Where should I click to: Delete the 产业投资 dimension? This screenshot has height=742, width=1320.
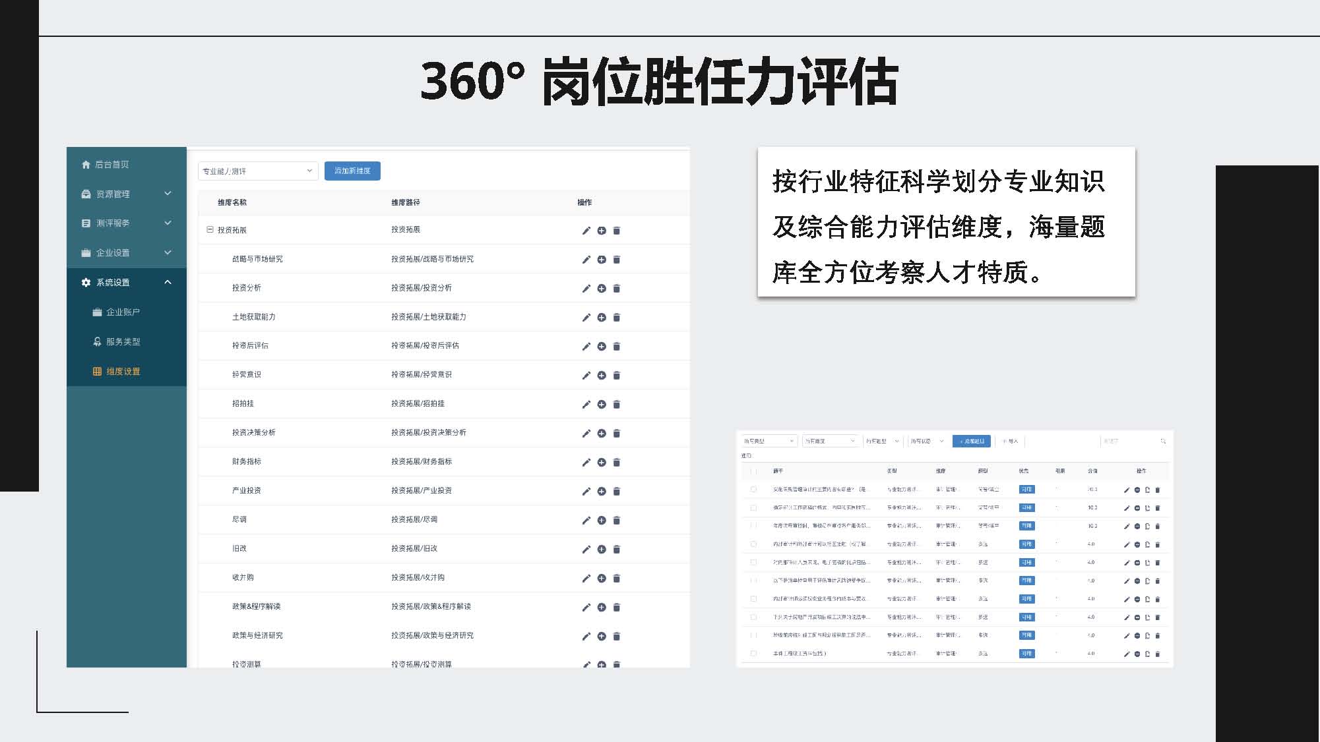pyautogui.click(x=617, y=492)
